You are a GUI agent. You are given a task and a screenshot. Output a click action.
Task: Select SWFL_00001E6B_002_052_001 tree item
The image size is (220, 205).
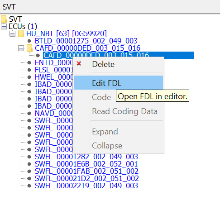point(86,164)
